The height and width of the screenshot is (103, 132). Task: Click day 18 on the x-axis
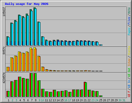pyautogui.click(x=73, y=100)
